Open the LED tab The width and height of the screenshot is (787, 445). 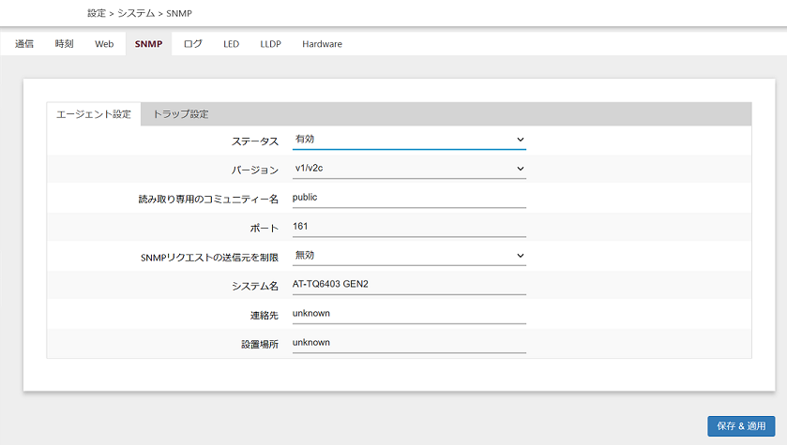point(232,44)
